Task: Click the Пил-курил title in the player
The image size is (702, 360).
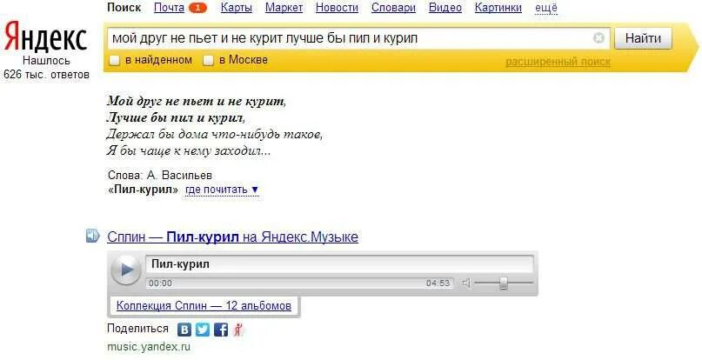Action: tap(180, 263)
